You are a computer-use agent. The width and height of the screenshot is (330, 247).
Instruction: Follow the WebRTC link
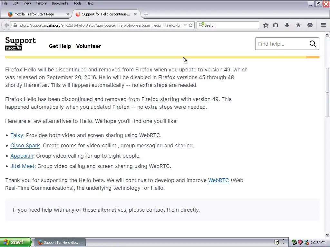(x=218, y=180)
